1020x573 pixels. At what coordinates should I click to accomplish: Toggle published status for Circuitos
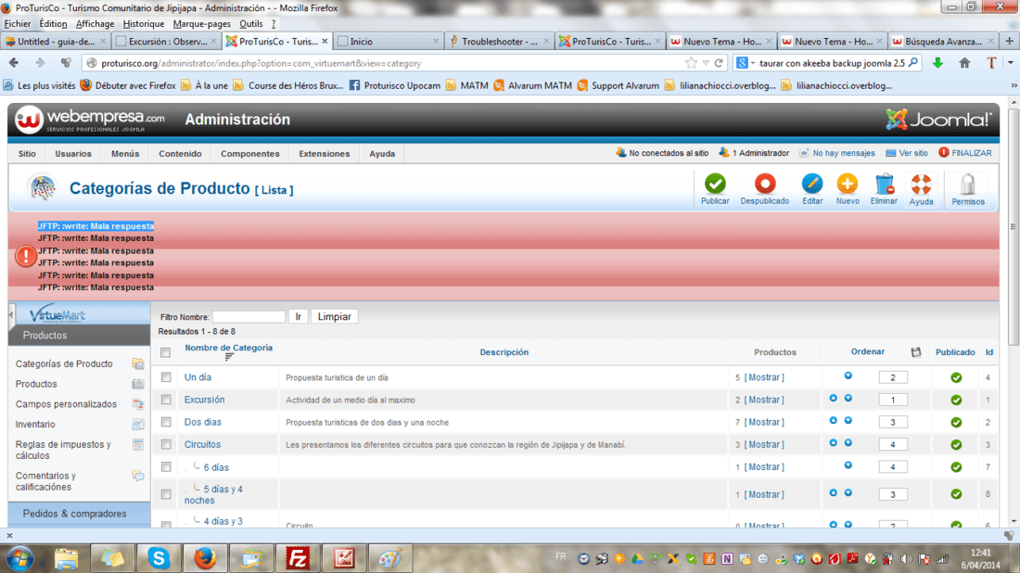pos(956,445)
